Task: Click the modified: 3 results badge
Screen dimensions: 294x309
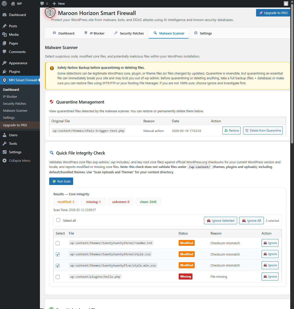Action: [66, 202]
